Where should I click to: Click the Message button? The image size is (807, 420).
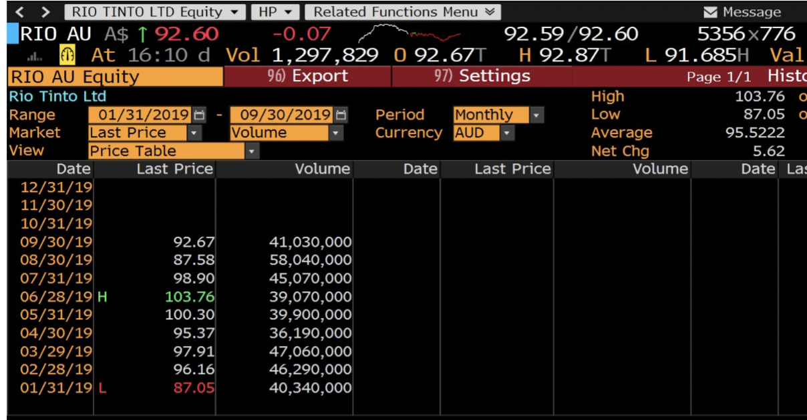coord(743,12)
